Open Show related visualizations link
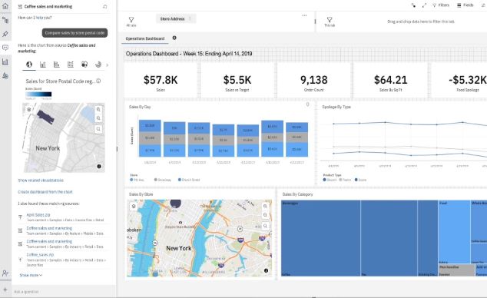Image resolution: width=487 pixels, height=298 pixels. coord(41,180)
